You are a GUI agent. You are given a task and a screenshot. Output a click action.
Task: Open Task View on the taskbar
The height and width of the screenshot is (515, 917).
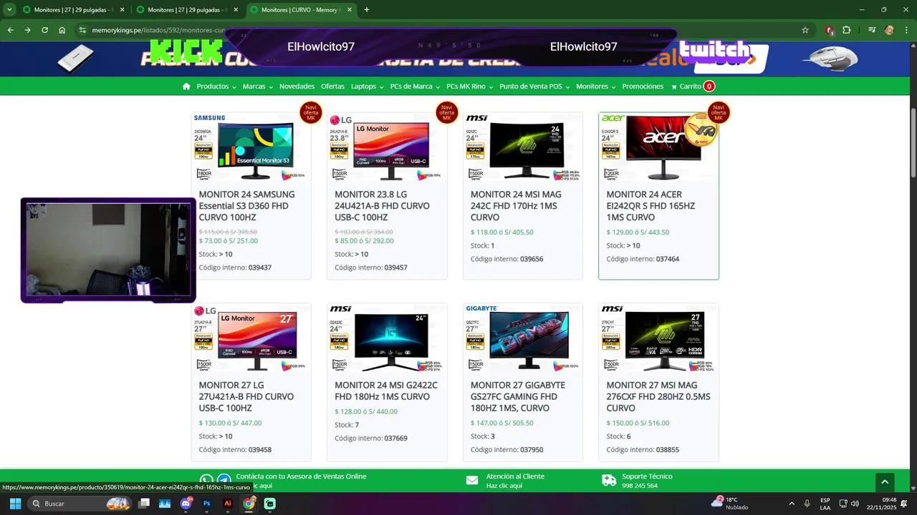144,504
